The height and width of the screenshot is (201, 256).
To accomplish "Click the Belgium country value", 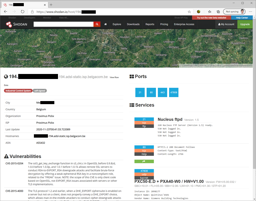I will 41,109.
